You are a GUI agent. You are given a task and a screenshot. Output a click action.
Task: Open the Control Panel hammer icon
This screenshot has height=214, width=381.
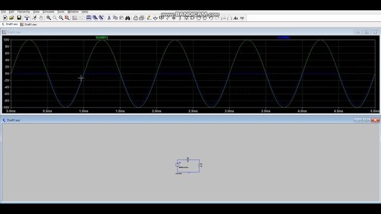[x=27, y=18]
